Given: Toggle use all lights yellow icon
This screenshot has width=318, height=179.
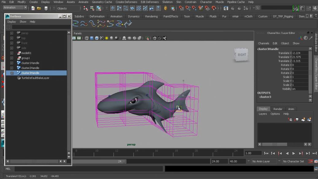Looking at the screenshot, I should click(107, 38).
